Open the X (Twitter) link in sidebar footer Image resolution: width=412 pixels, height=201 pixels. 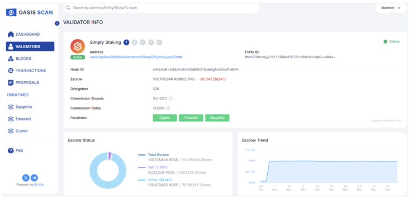[x=26, y=178]
